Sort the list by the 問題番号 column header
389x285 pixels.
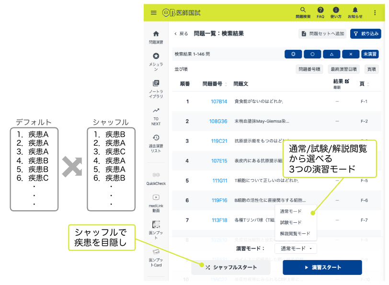(x=212, y=84)
